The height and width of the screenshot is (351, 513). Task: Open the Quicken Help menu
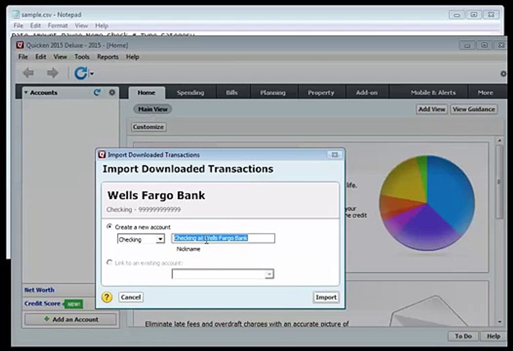pyautogui.click(x=133, y=57)
